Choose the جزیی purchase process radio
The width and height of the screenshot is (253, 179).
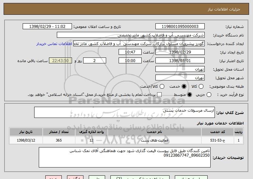click(209, 95)
